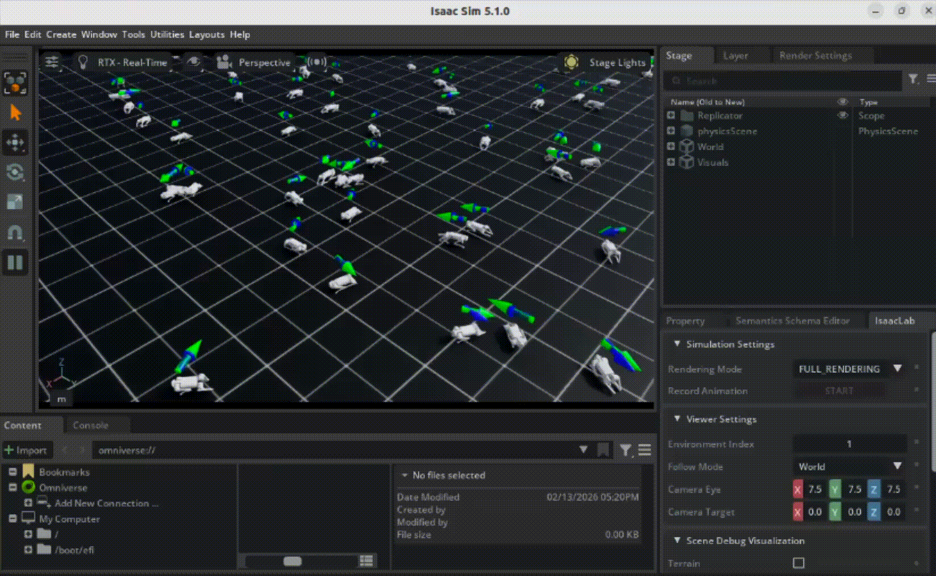Toggle global visibility in Stage header
936x576 pixels.
click(x=843, y=102)
